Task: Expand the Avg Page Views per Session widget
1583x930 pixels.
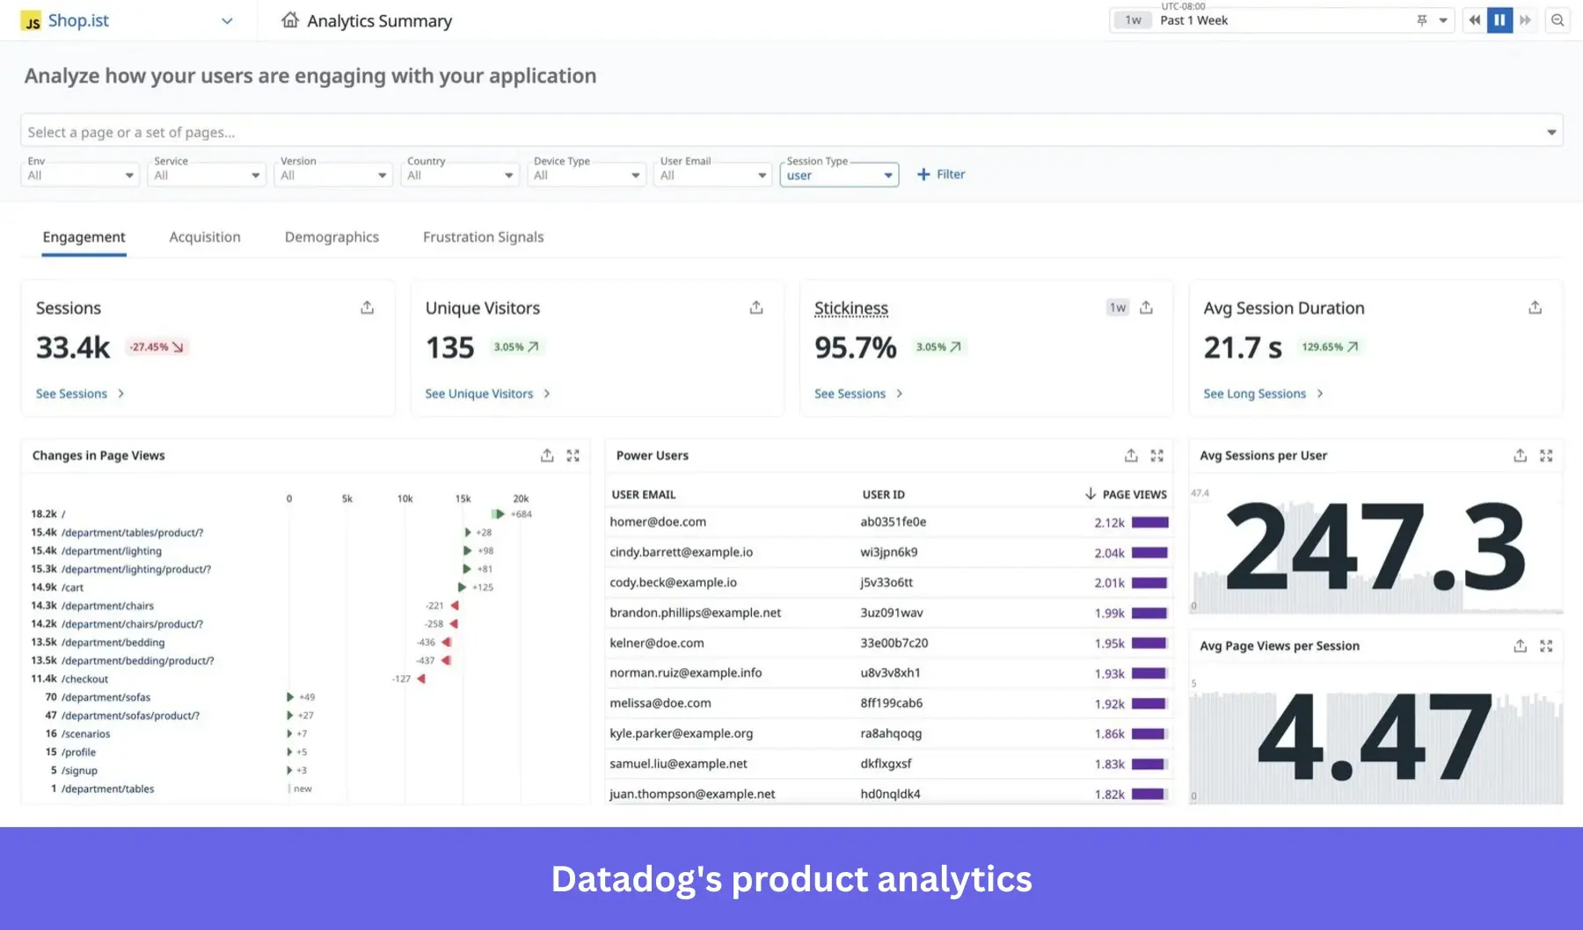Action: (x=1547, y=645)
